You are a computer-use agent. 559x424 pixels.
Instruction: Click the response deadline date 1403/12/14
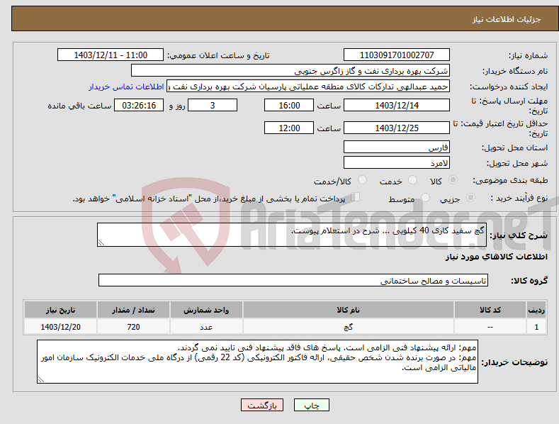click(397, 105)
